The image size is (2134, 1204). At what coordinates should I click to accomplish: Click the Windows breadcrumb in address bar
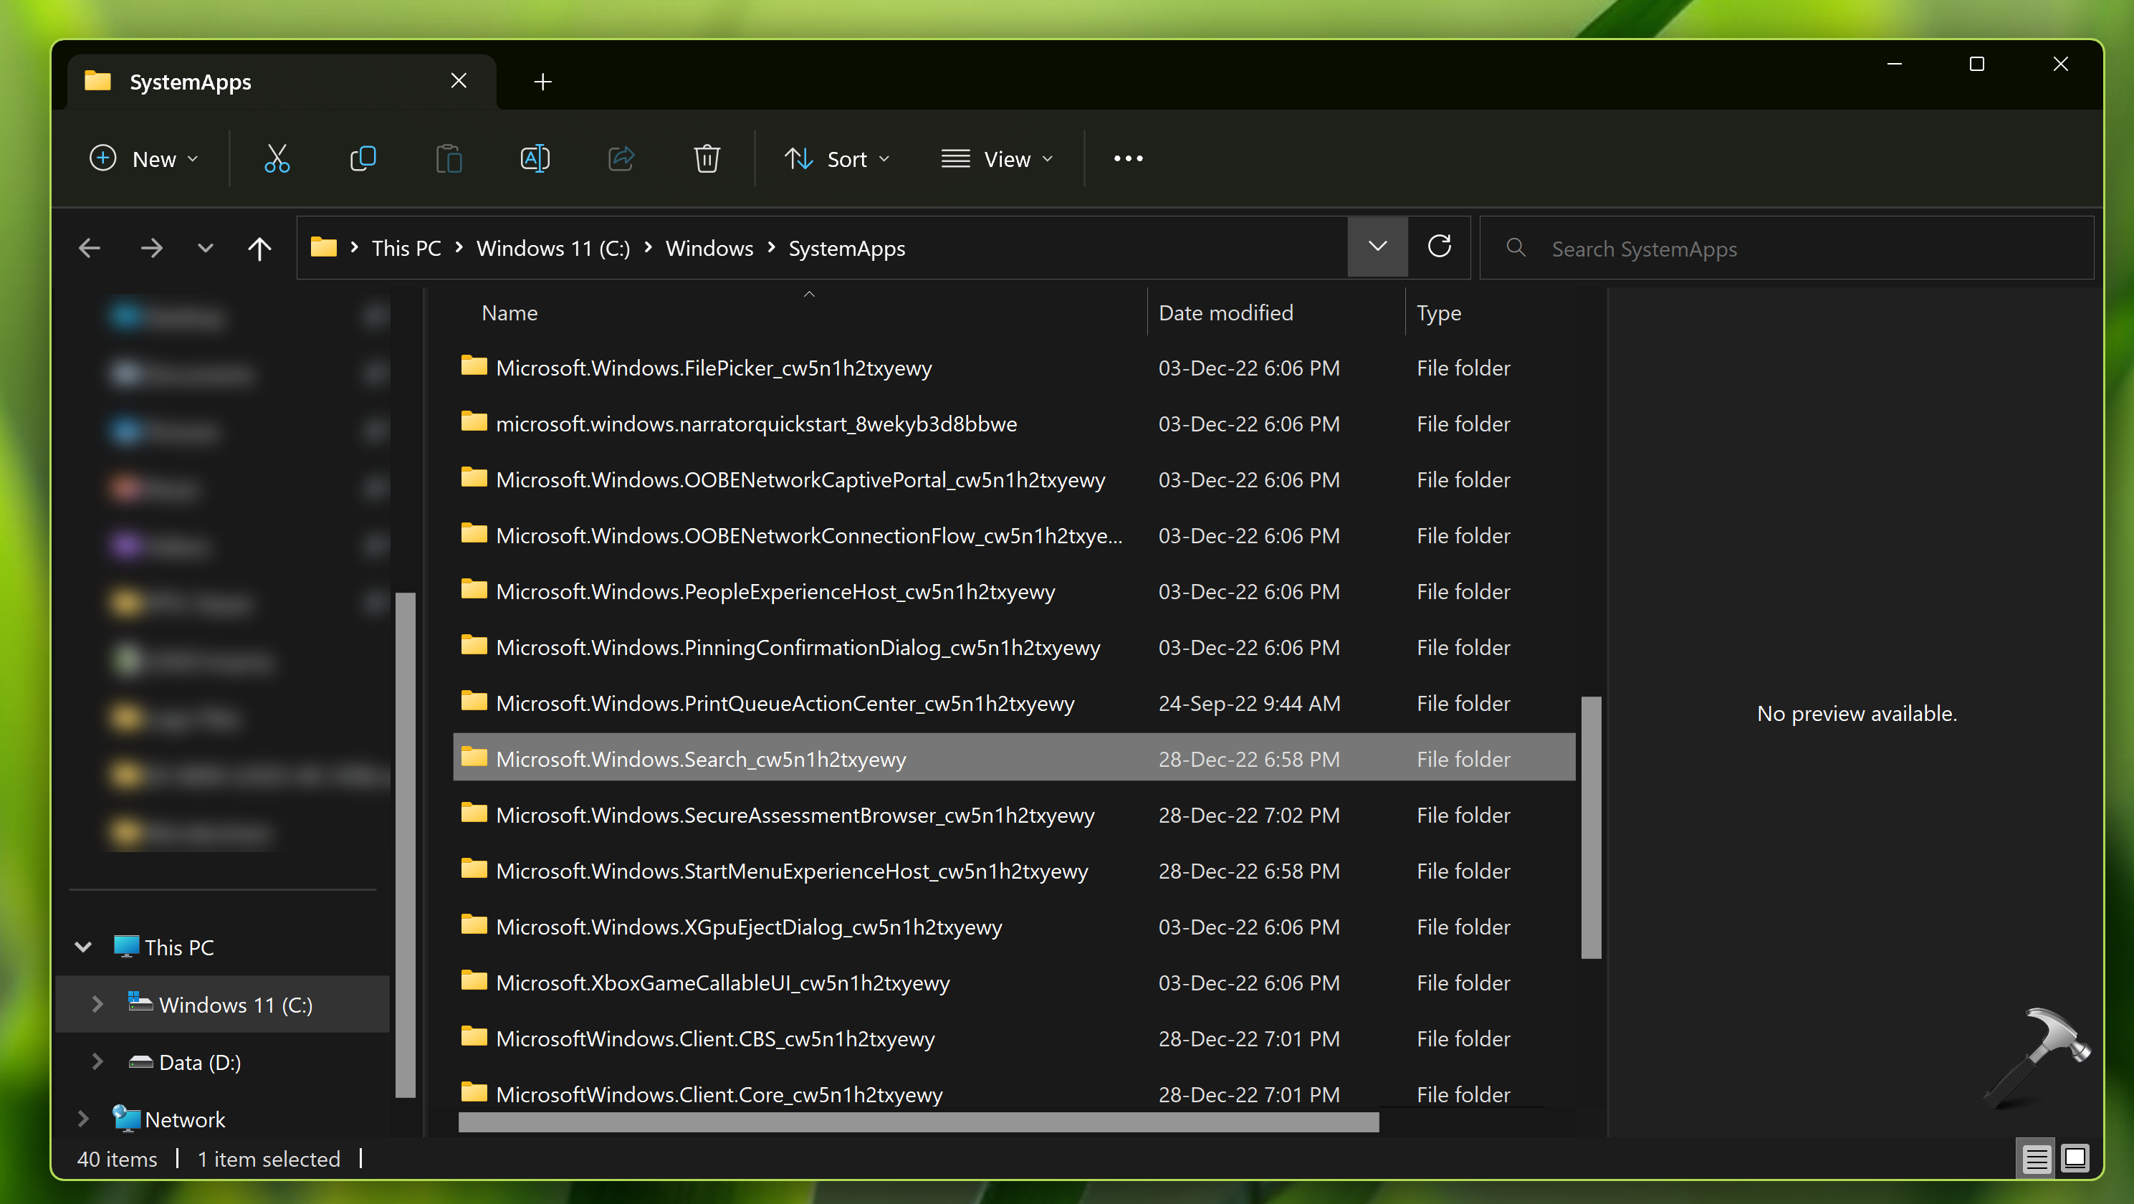(x=709, y=248)
